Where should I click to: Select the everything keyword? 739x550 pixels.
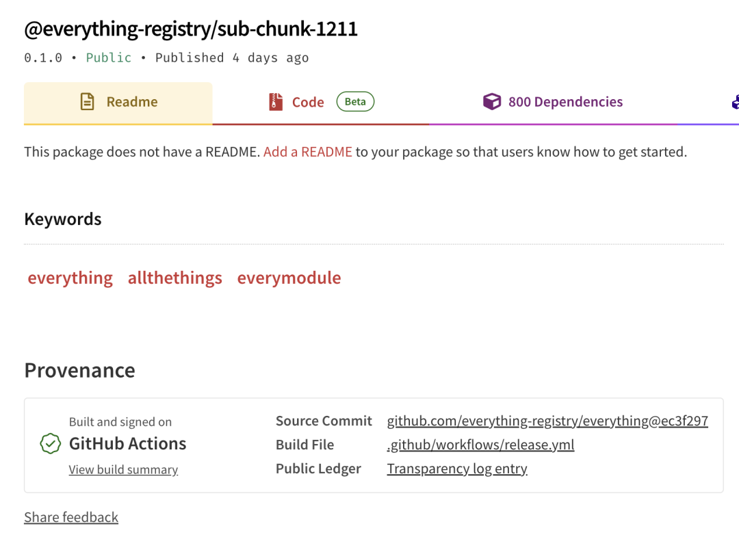point(70,278)
